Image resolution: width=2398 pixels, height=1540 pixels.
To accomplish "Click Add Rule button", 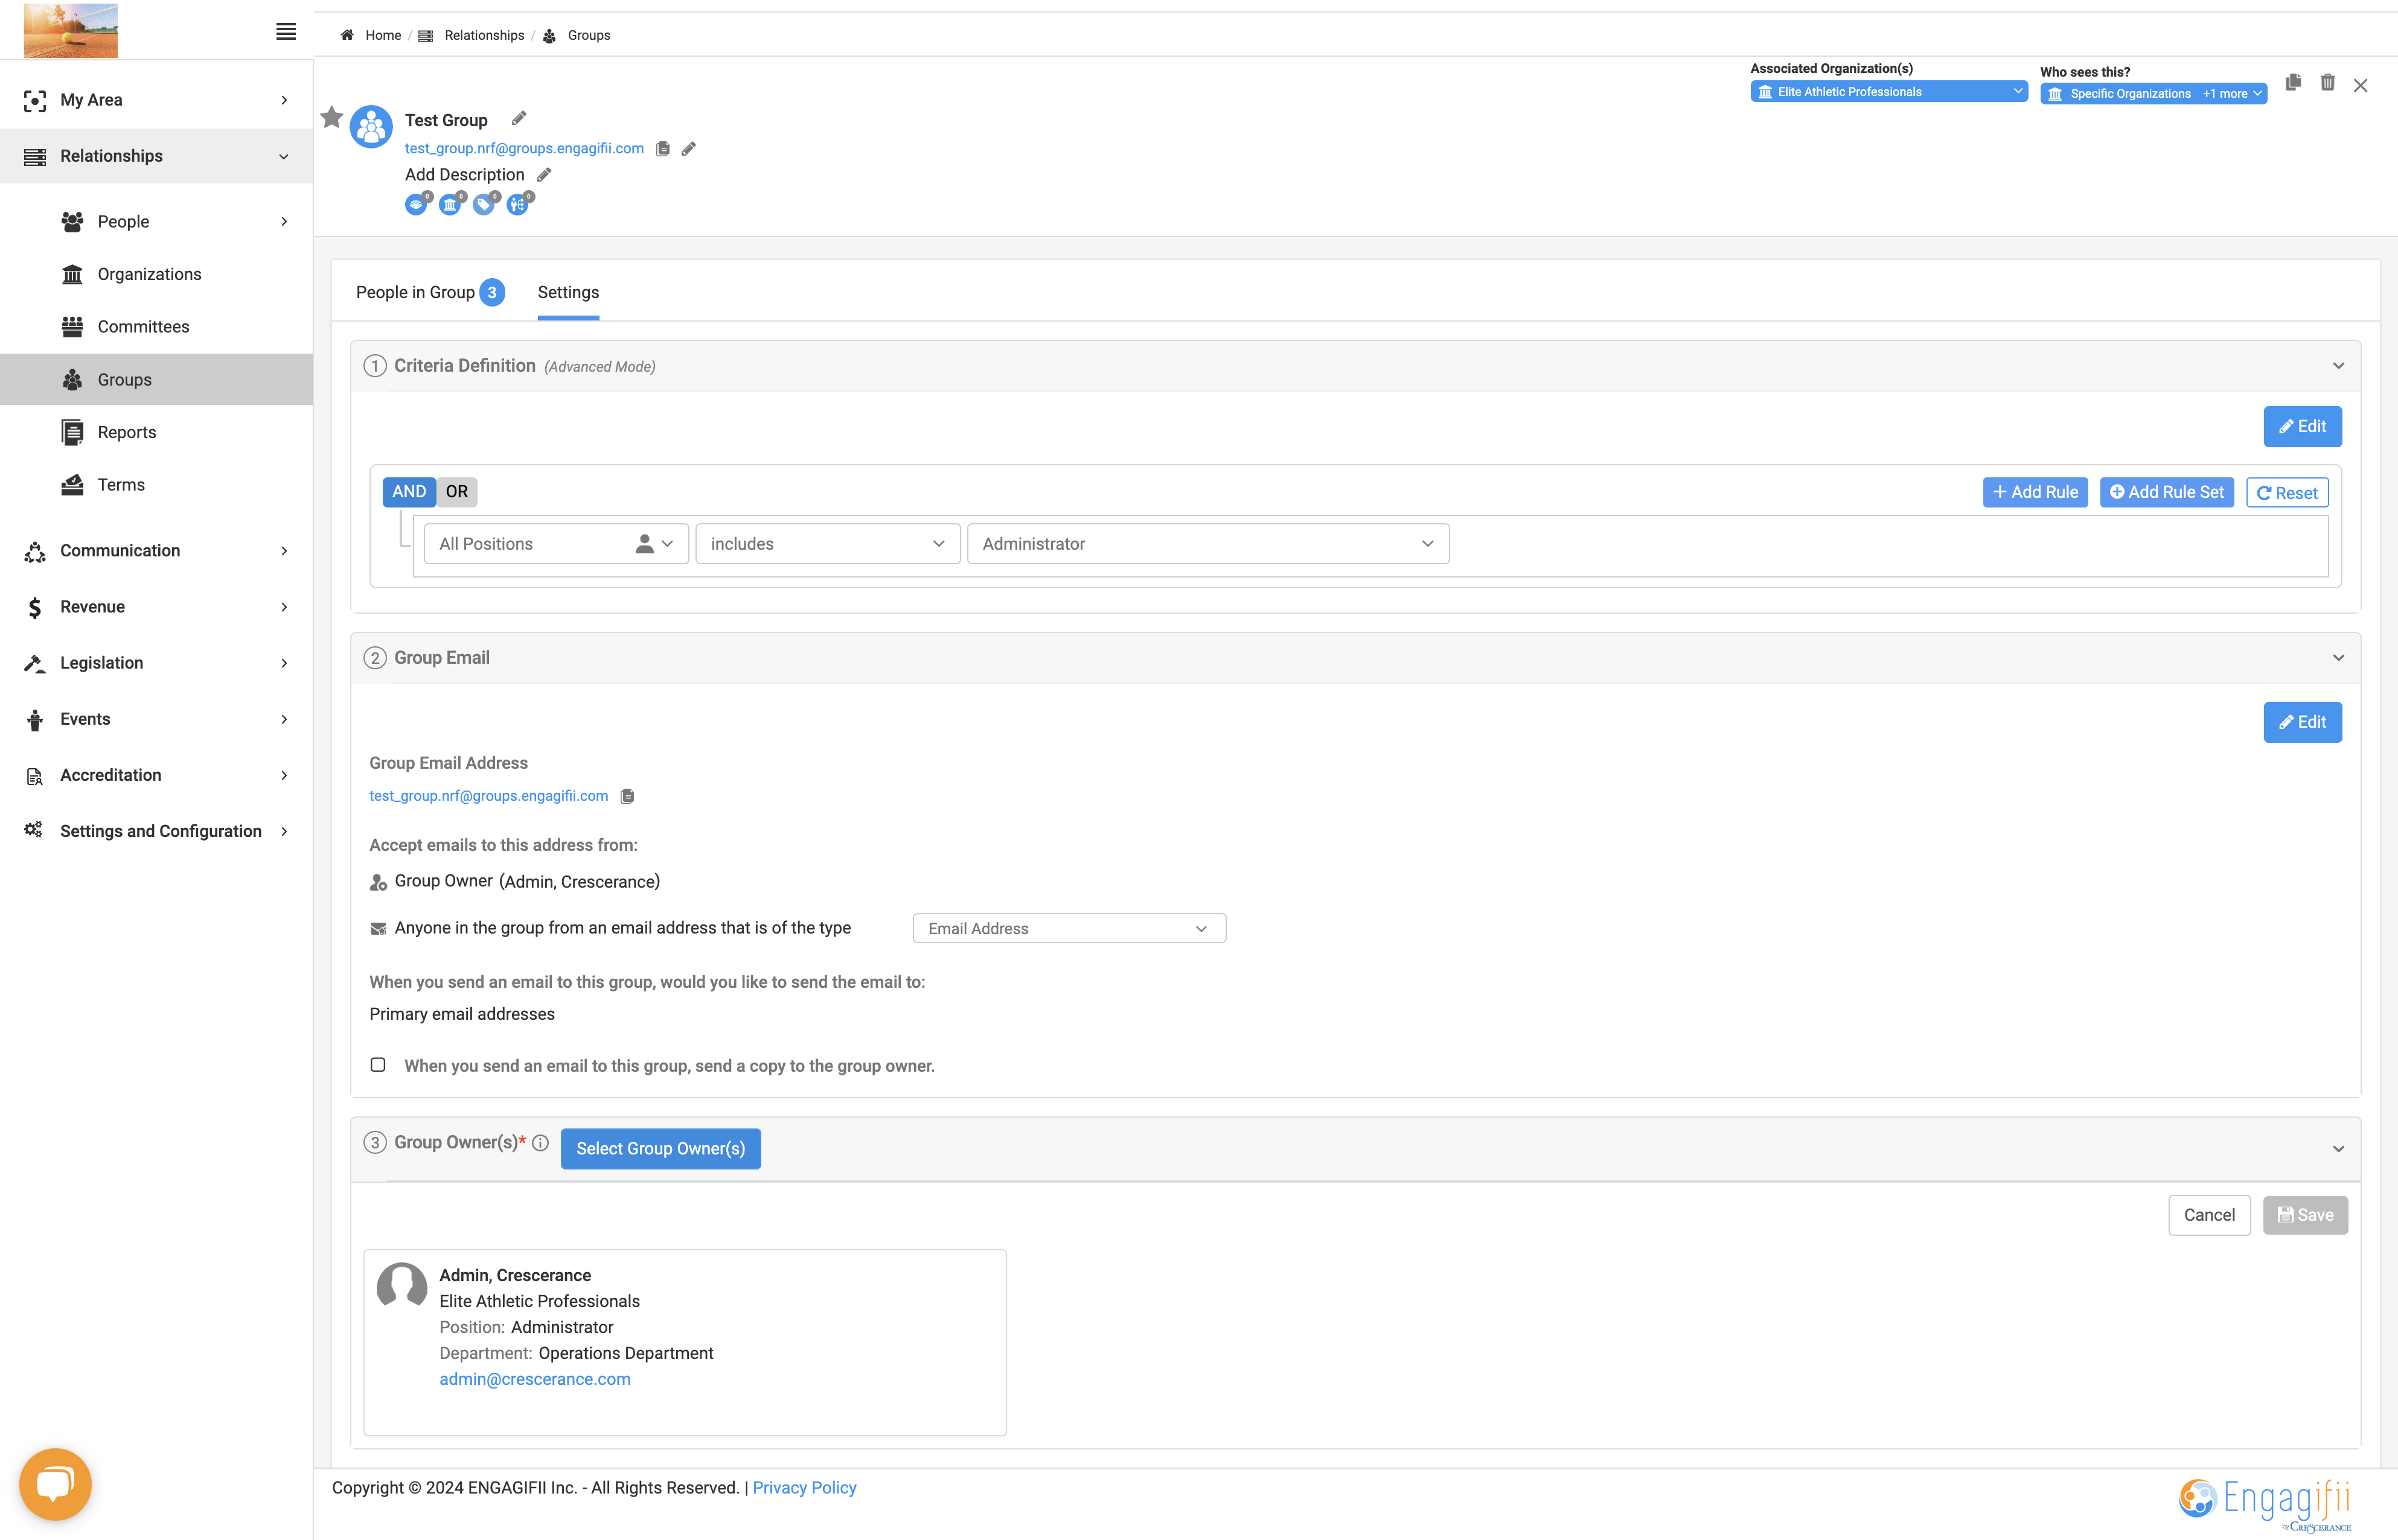I will 2035,493.
